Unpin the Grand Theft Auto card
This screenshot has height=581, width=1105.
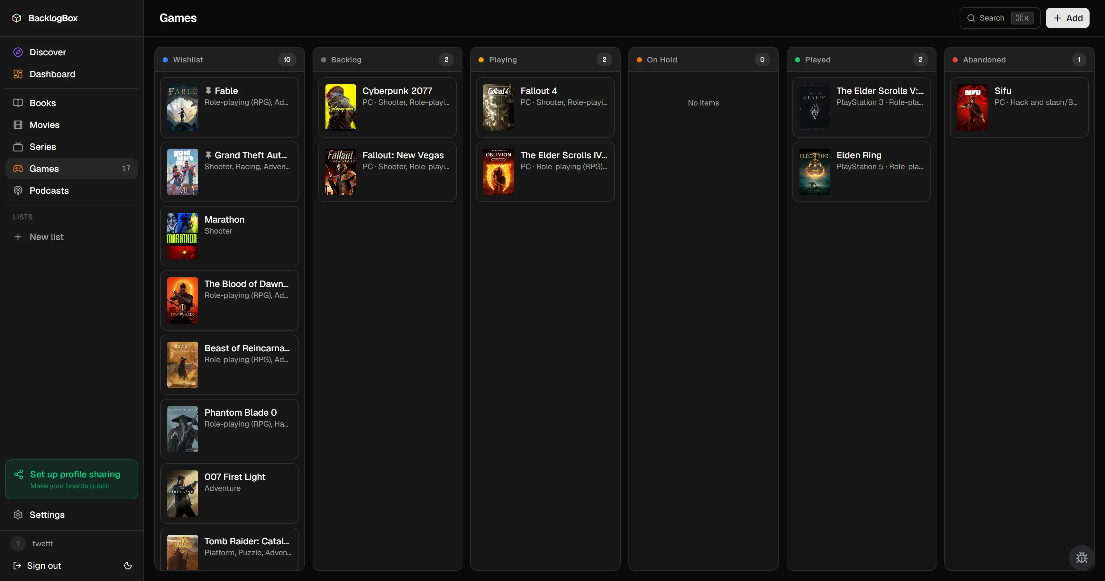click(x=209, y=154)
